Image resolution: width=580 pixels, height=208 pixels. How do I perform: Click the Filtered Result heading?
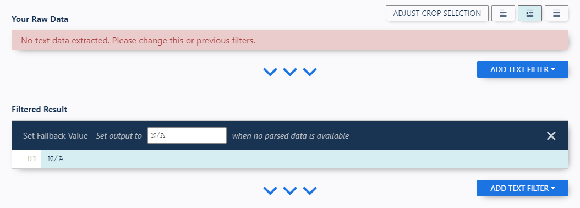click(40, 109)
